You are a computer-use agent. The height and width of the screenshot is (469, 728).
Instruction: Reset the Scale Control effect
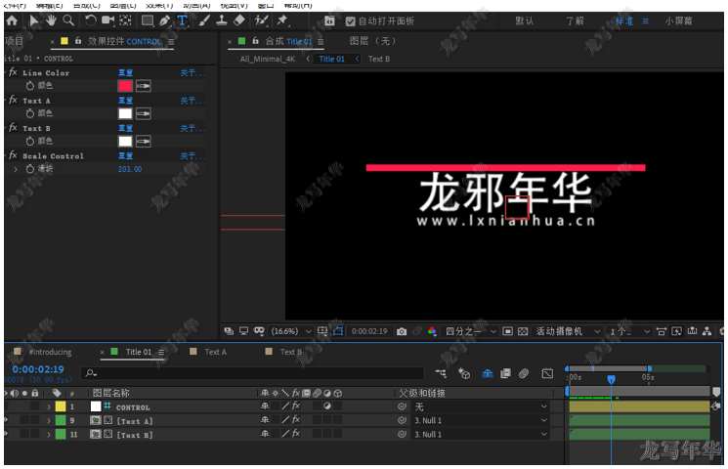pos(125,156)
